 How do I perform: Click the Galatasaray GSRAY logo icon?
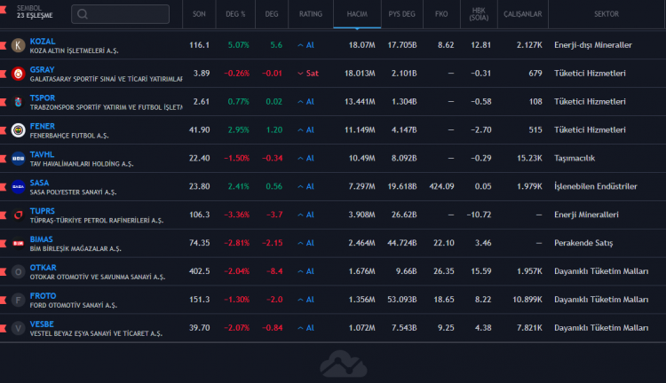pyautogui.click(x=18, y=74)
